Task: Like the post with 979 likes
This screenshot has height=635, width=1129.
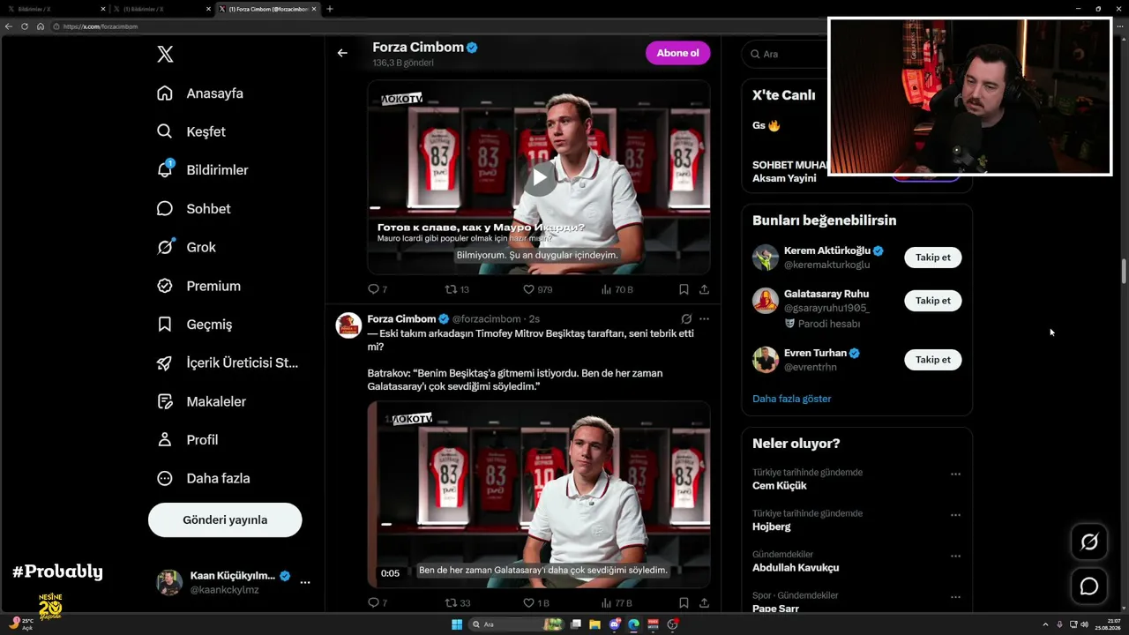Action: [537, 289]
